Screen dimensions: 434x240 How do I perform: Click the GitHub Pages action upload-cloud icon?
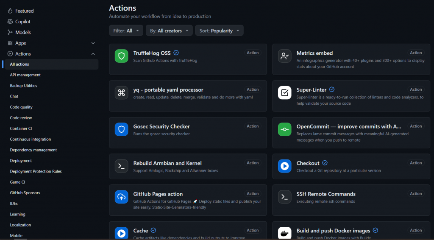[122, 197]
